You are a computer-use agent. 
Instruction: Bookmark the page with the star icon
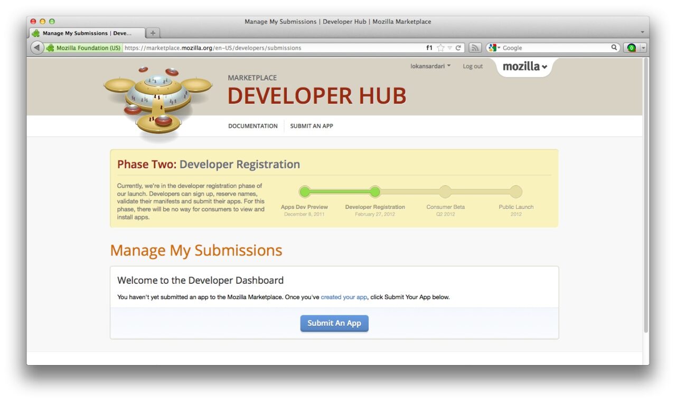(x=439, y=47)
